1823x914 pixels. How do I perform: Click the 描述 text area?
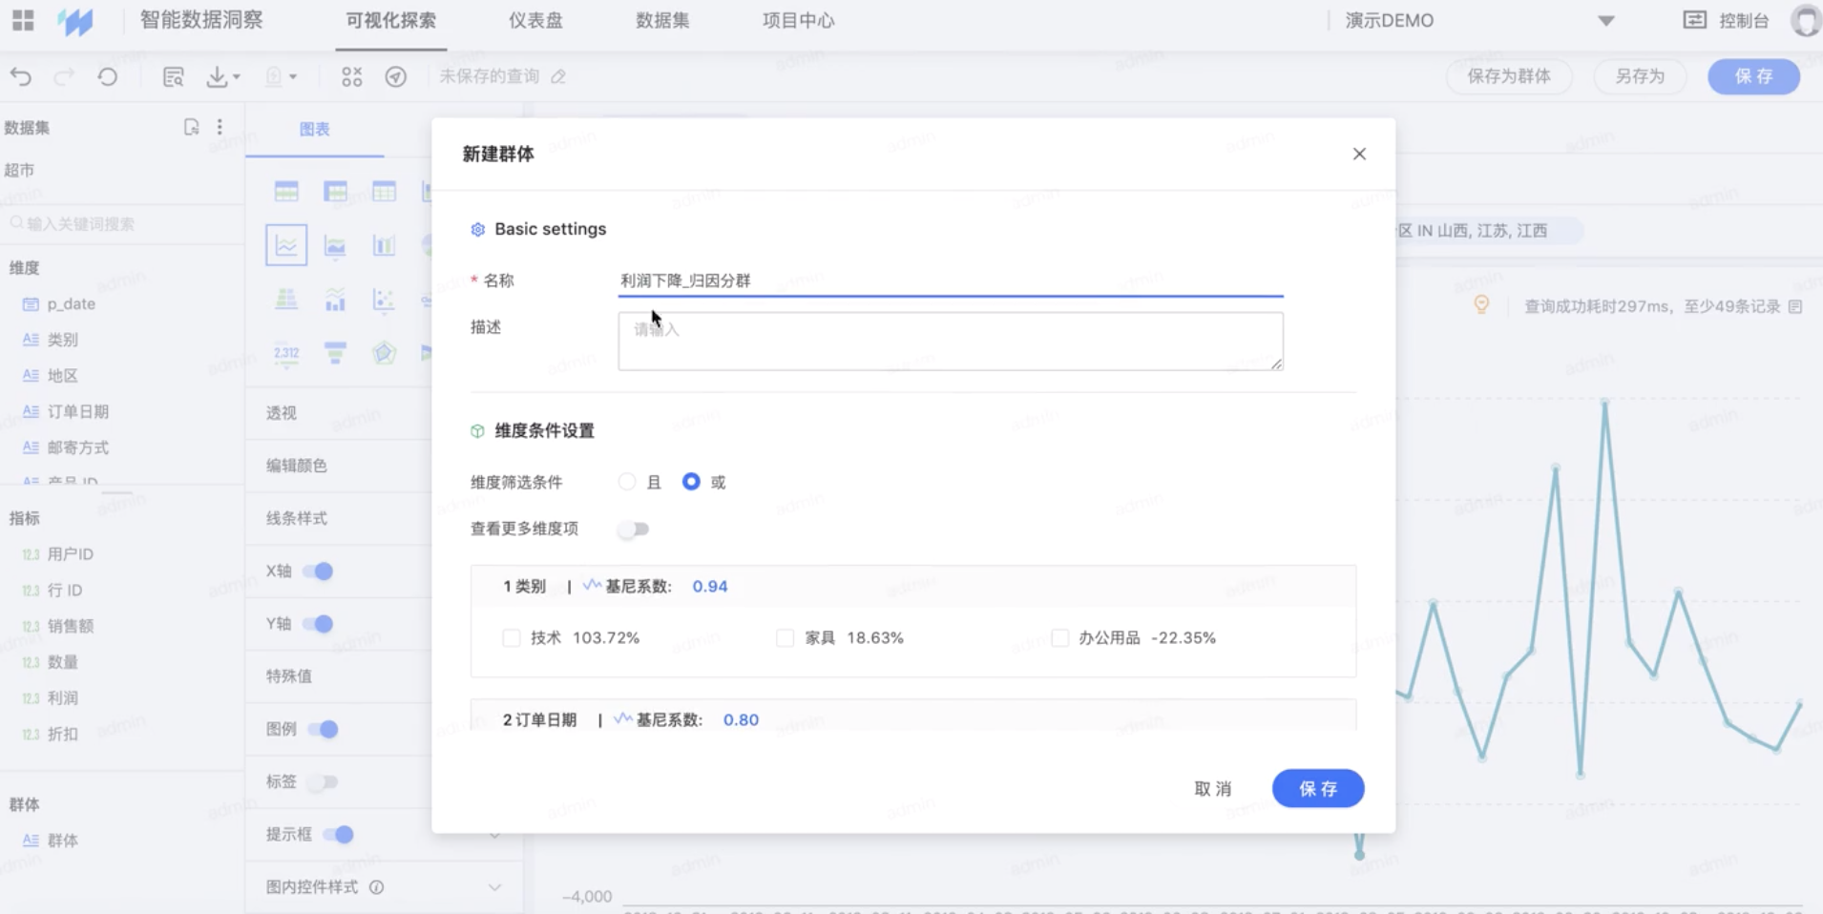[x=951, y=341]
